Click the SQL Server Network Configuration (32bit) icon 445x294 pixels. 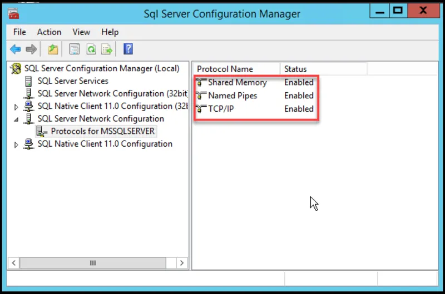(x=28, y=93)
